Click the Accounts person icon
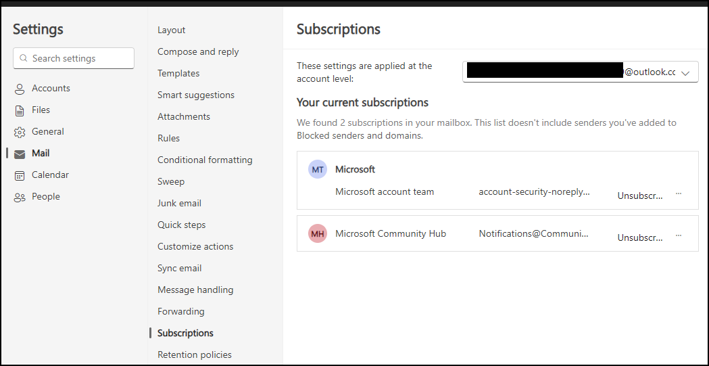The image size is (709, 366). pos(20,89)
